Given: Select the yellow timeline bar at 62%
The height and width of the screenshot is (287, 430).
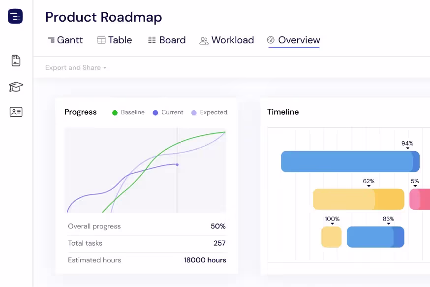Looking at the screenshot, I should 359,199.
